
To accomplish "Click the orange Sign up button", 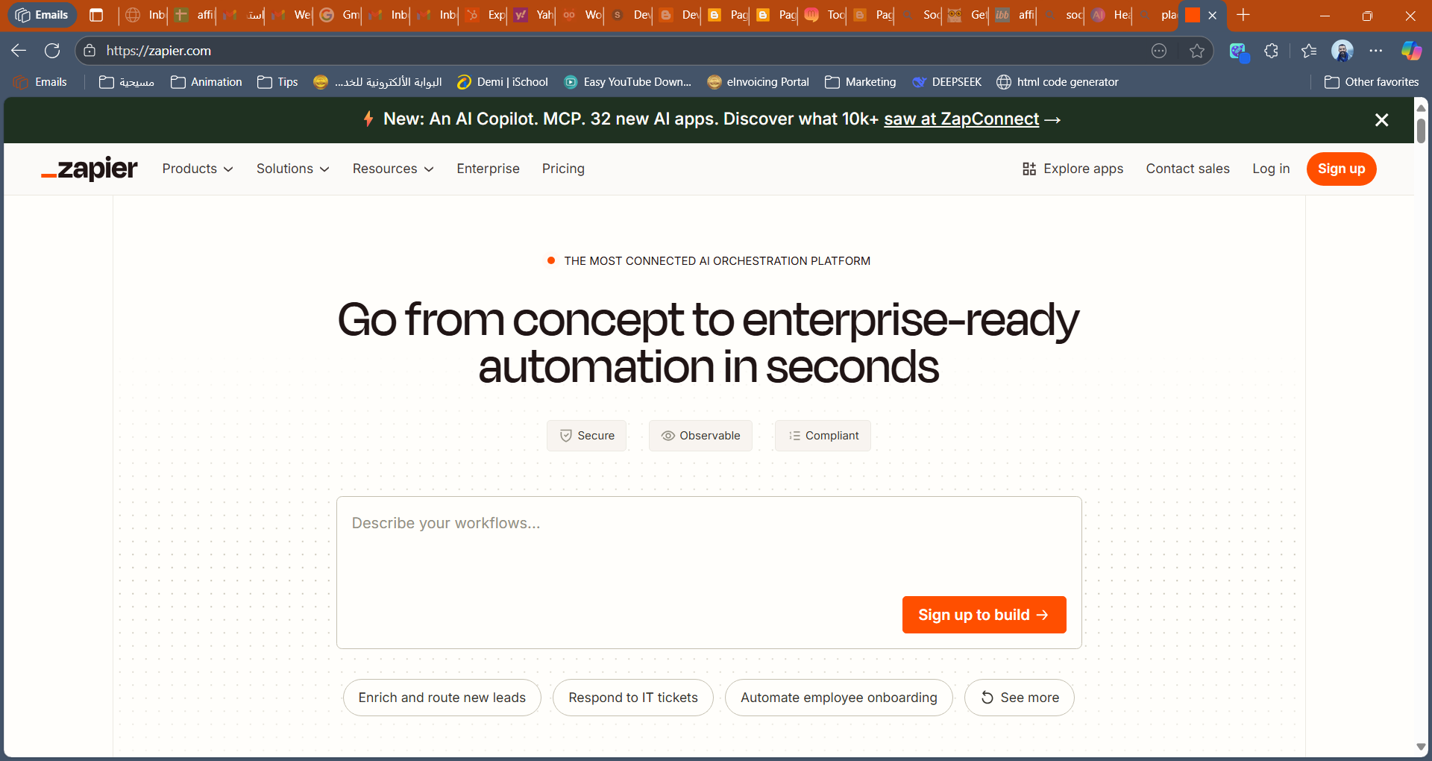I will pyautogui.click(x=1341, y=169).
